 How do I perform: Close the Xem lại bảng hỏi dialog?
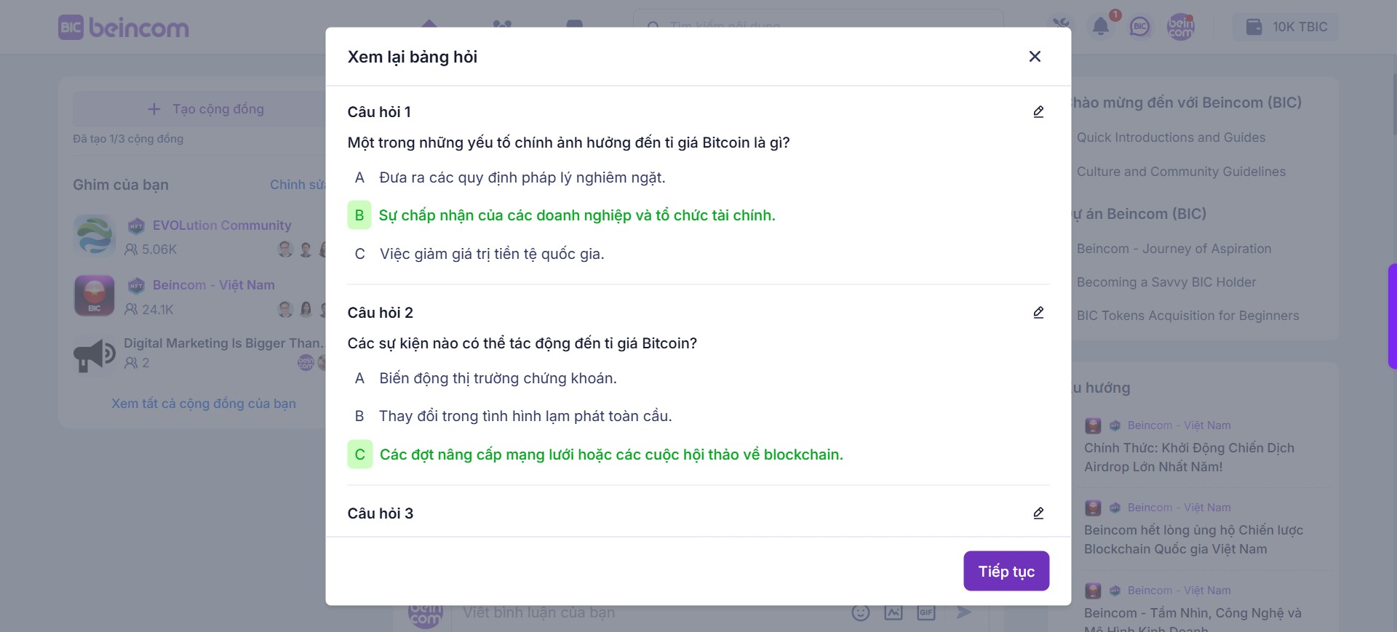click(x=1035, y=57)
